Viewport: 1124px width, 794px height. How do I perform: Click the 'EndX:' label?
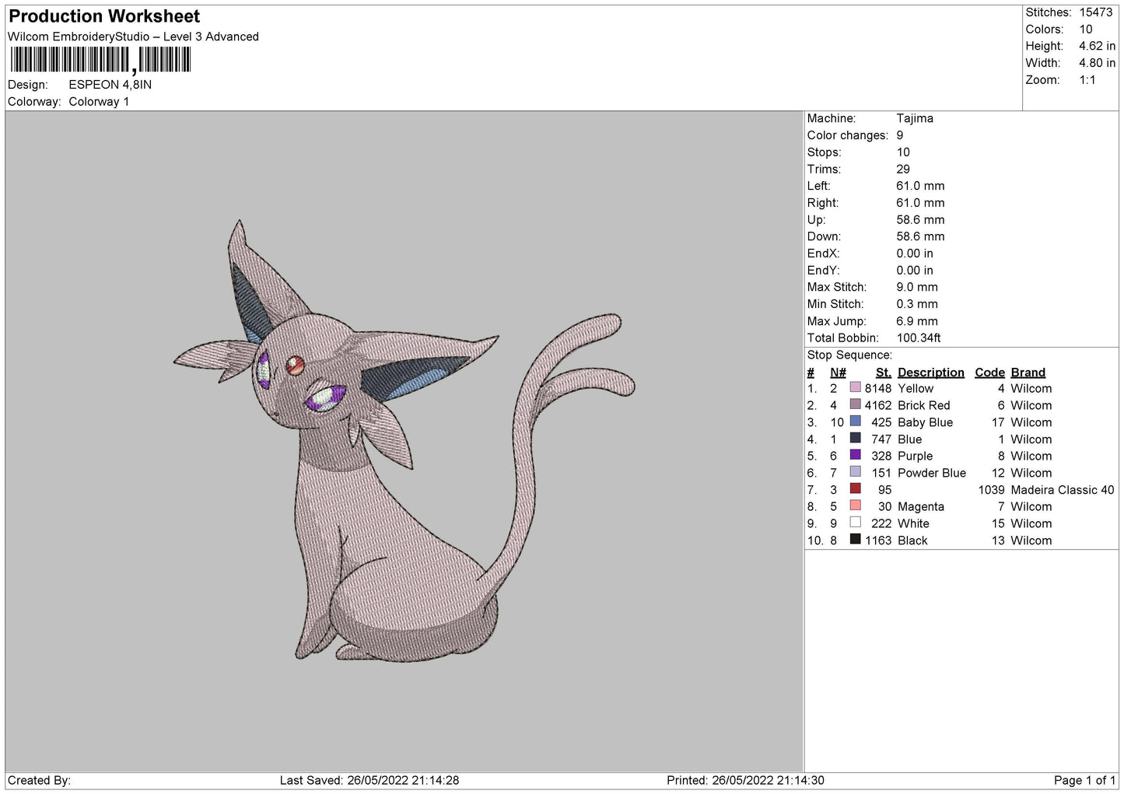[x=823, y=254]
